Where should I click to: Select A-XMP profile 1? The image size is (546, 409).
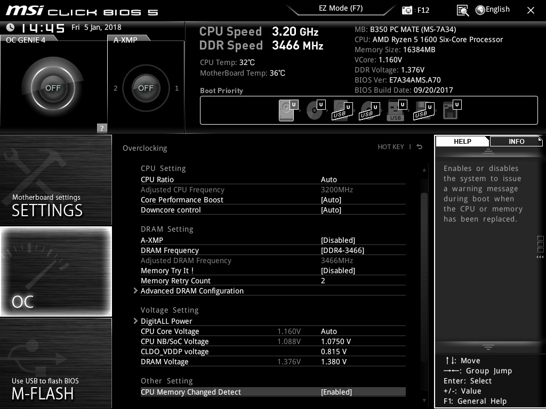176,88
